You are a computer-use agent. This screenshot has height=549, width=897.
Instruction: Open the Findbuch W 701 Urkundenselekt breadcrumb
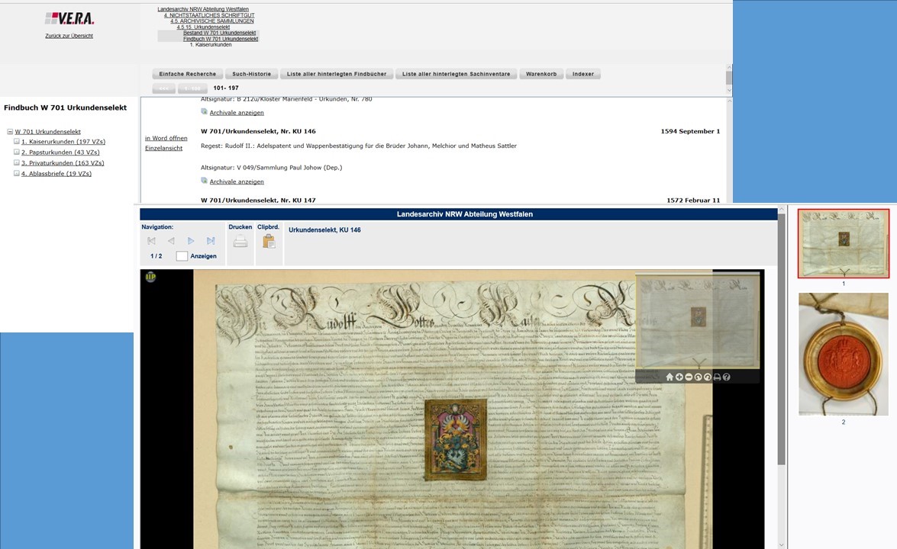click(x=221, y=39)
